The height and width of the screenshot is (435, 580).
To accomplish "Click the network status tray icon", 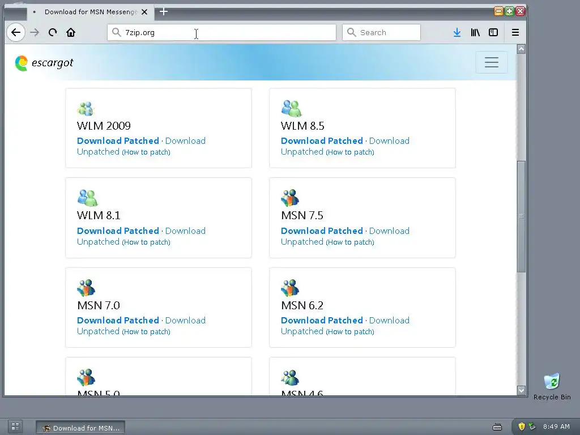I will 532,426.
